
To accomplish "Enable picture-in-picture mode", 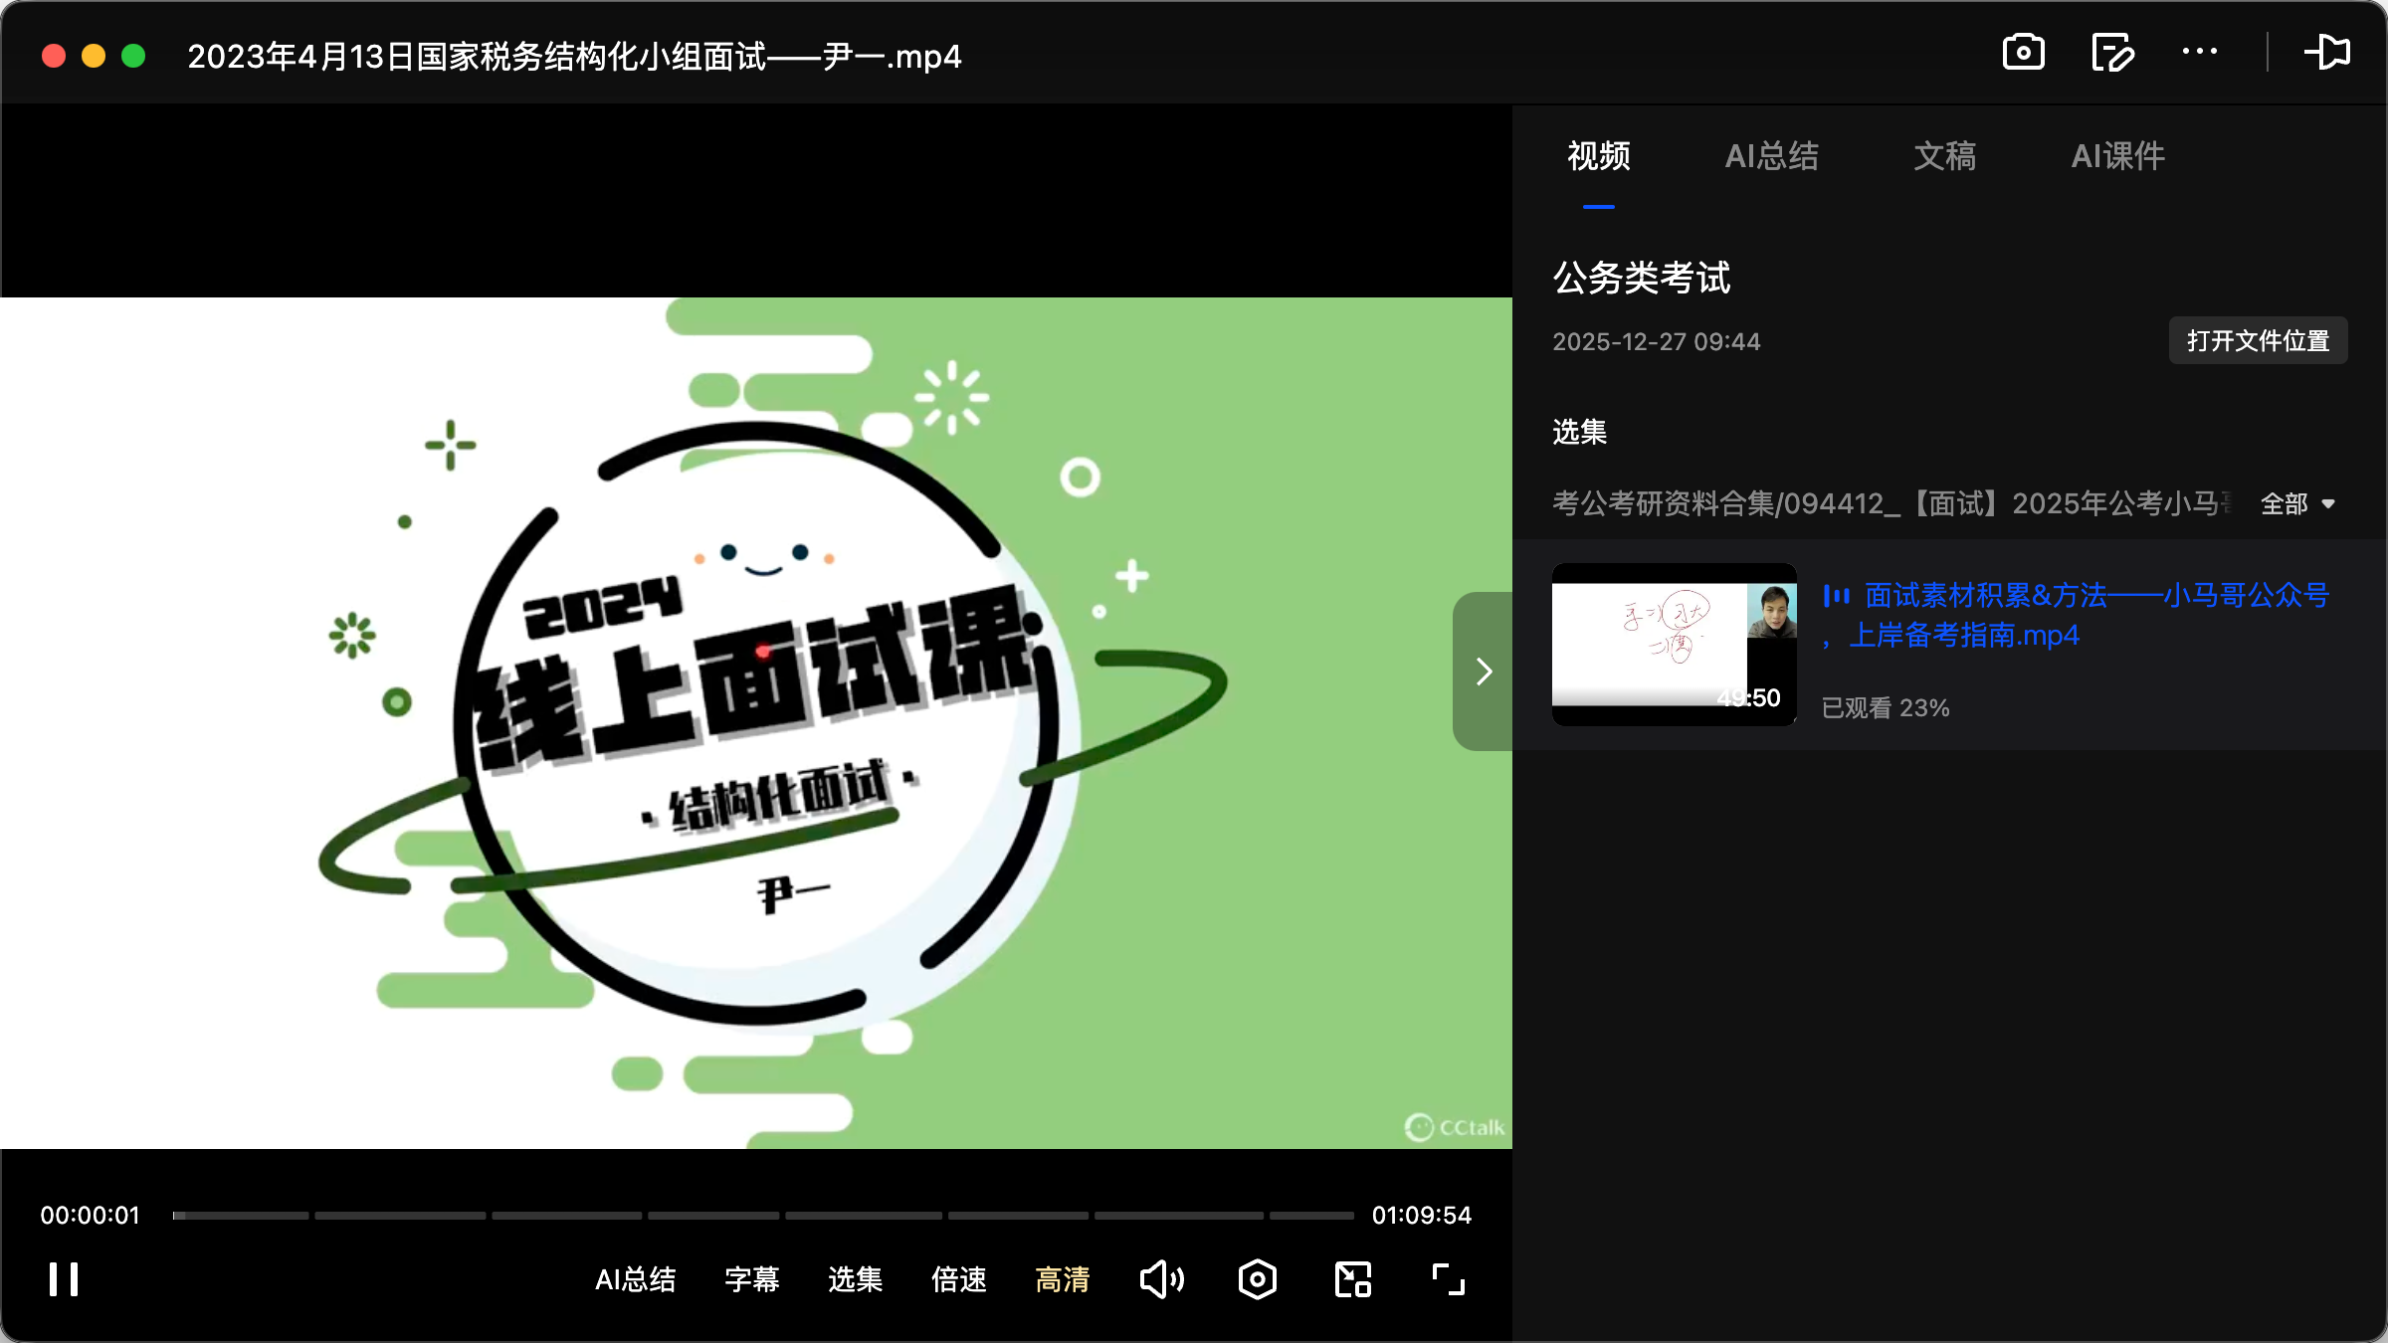I will tap(1350, 1279).
